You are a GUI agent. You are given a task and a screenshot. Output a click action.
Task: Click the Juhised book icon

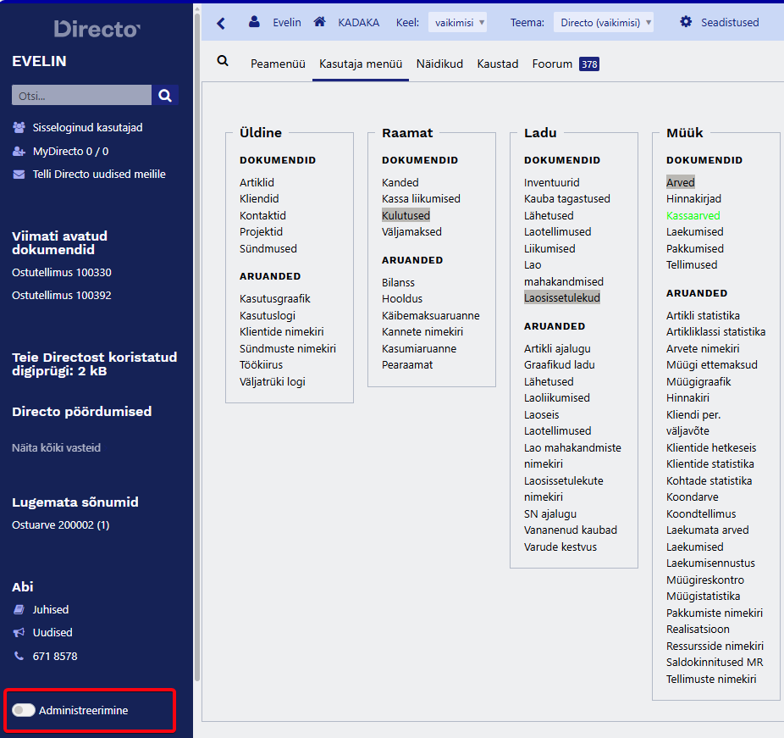click(19, 610)
